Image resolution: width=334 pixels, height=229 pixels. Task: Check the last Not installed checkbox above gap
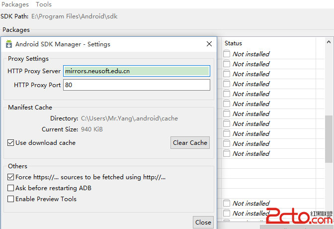[227, 153]
